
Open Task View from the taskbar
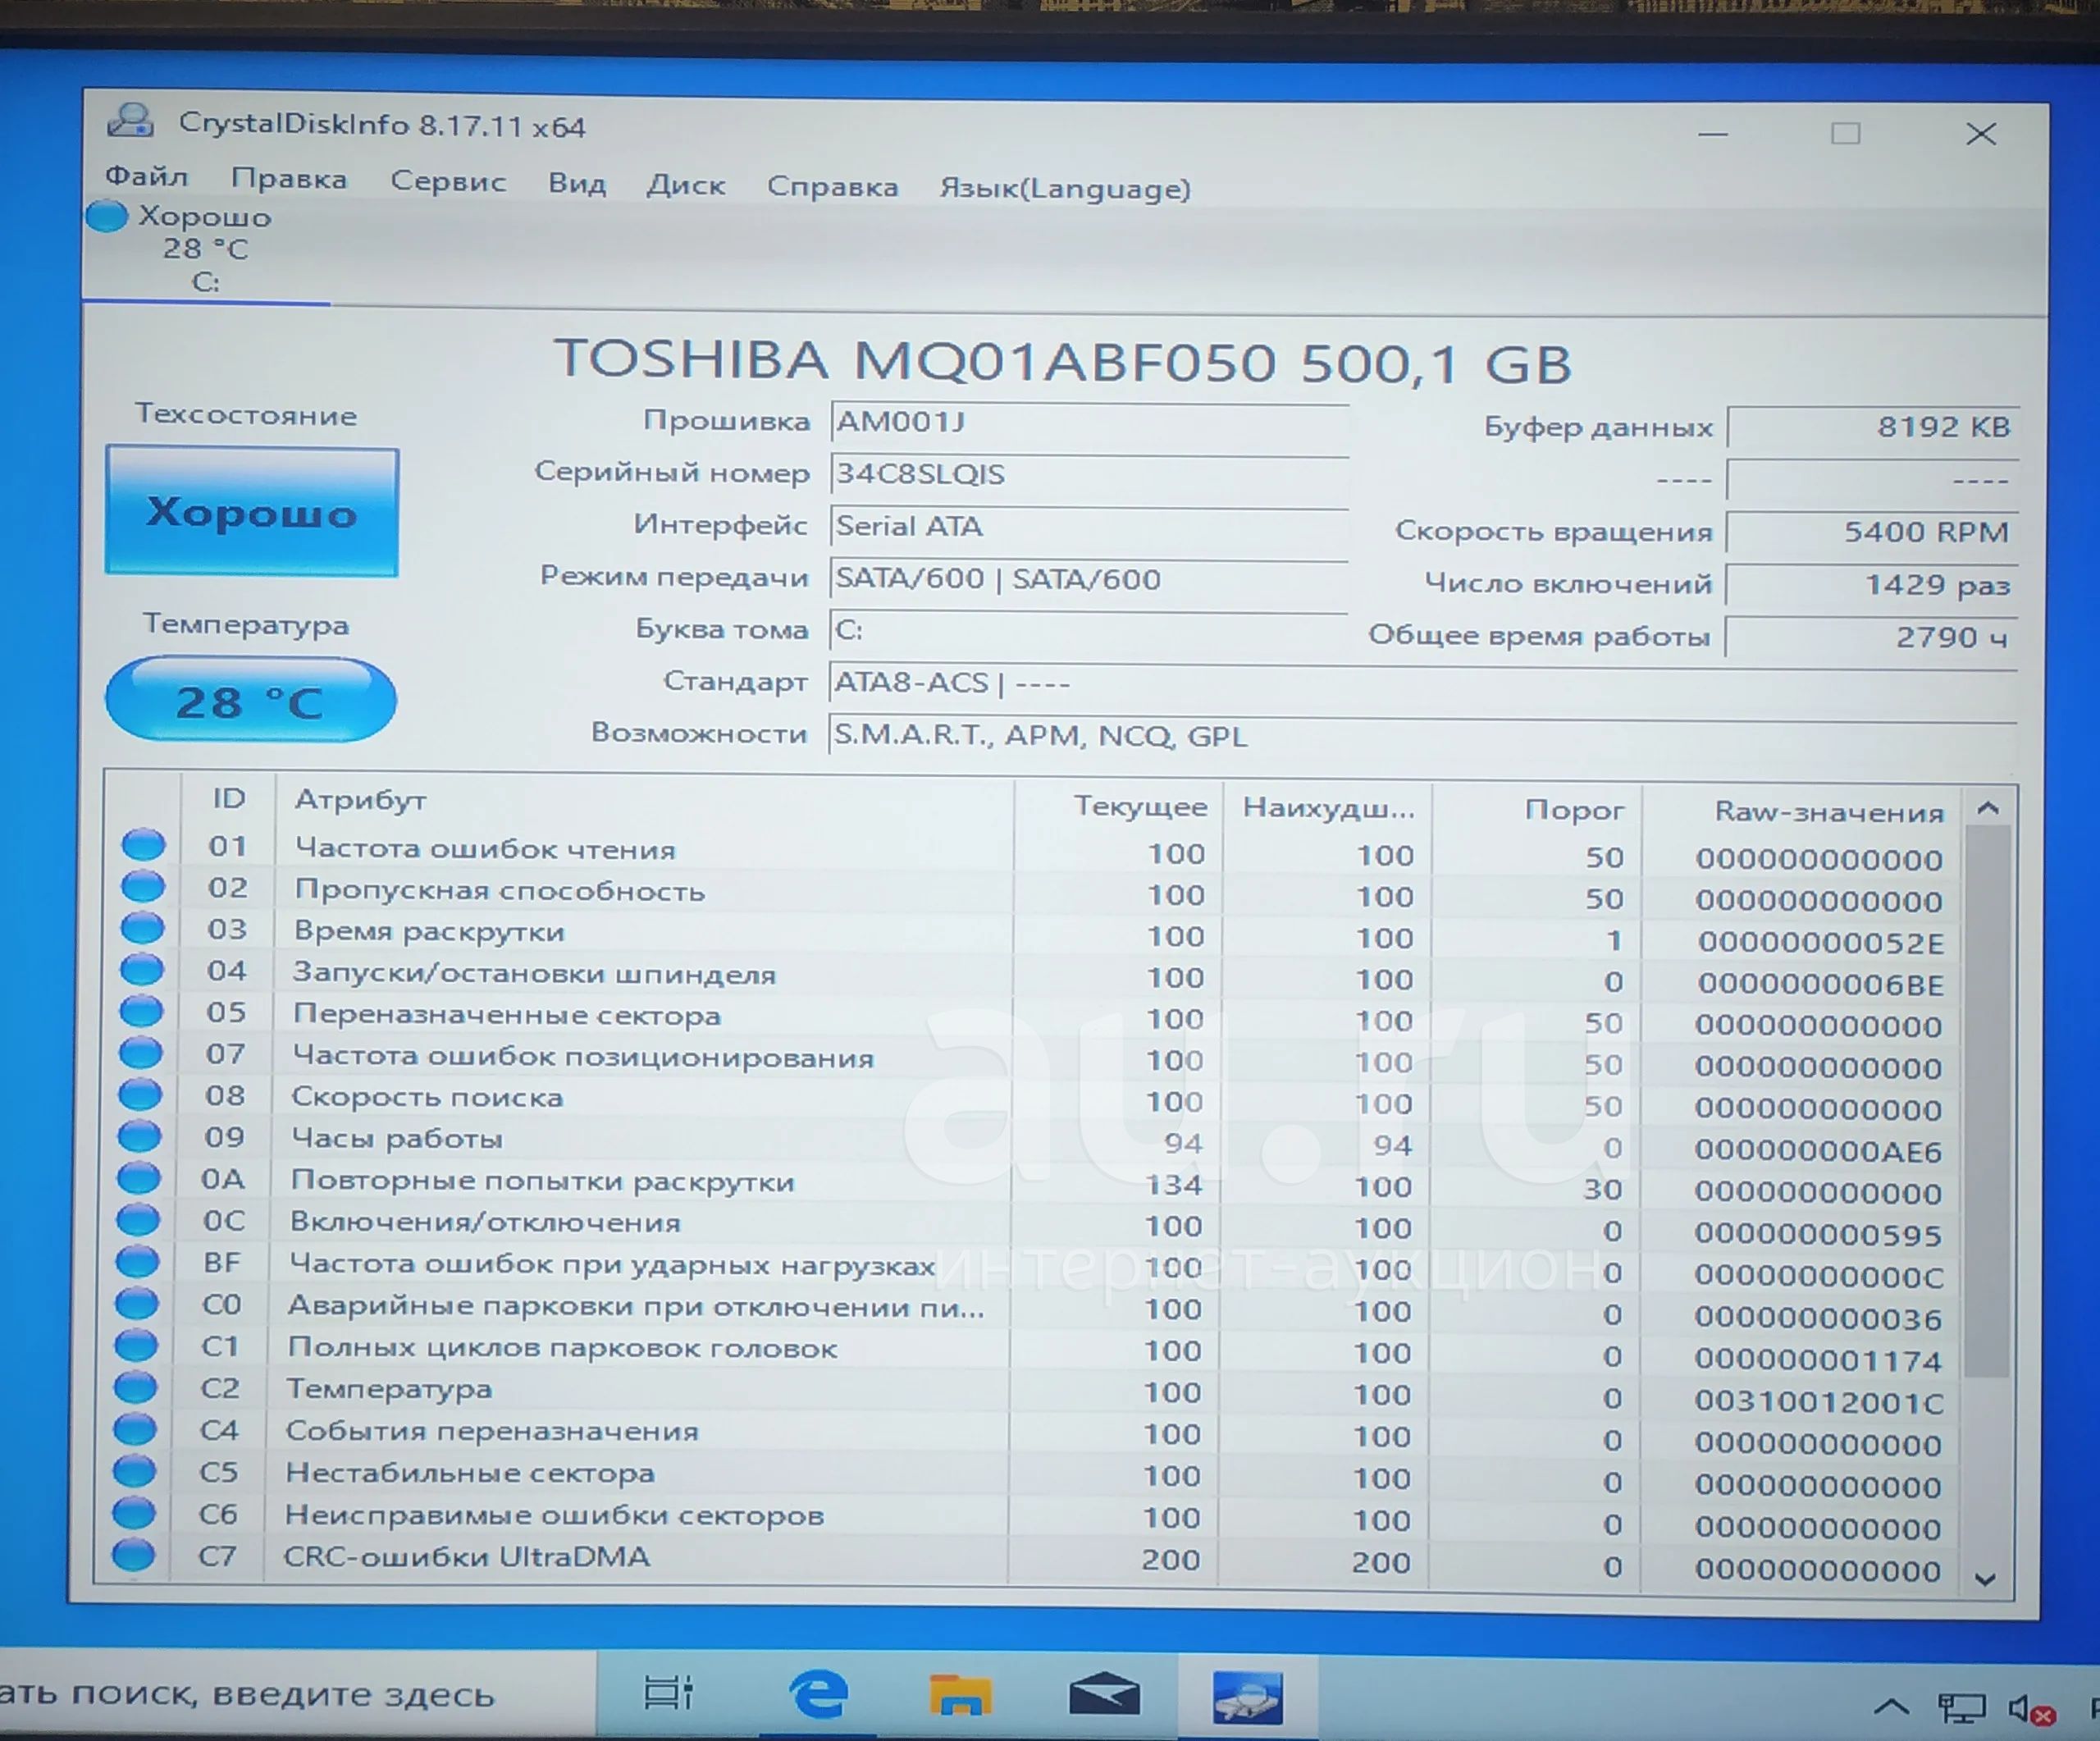(668, 1693)
